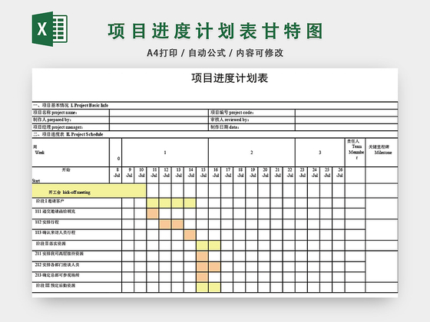The height and width of the screenshot is (322, 430).
Task: Click the 关键里程碑 Milestone header
Action: (382, 153)
